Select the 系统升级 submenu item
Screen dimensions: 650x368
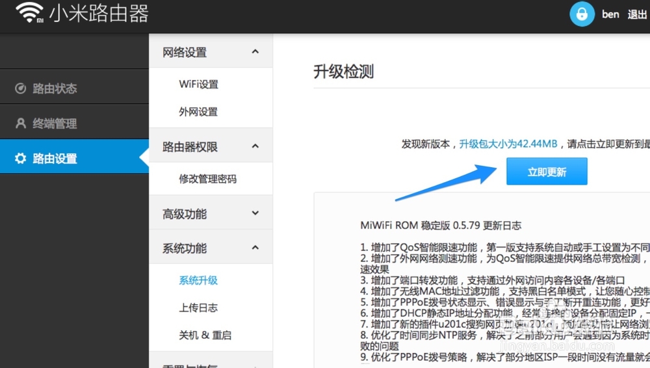(x=198, y=280)
